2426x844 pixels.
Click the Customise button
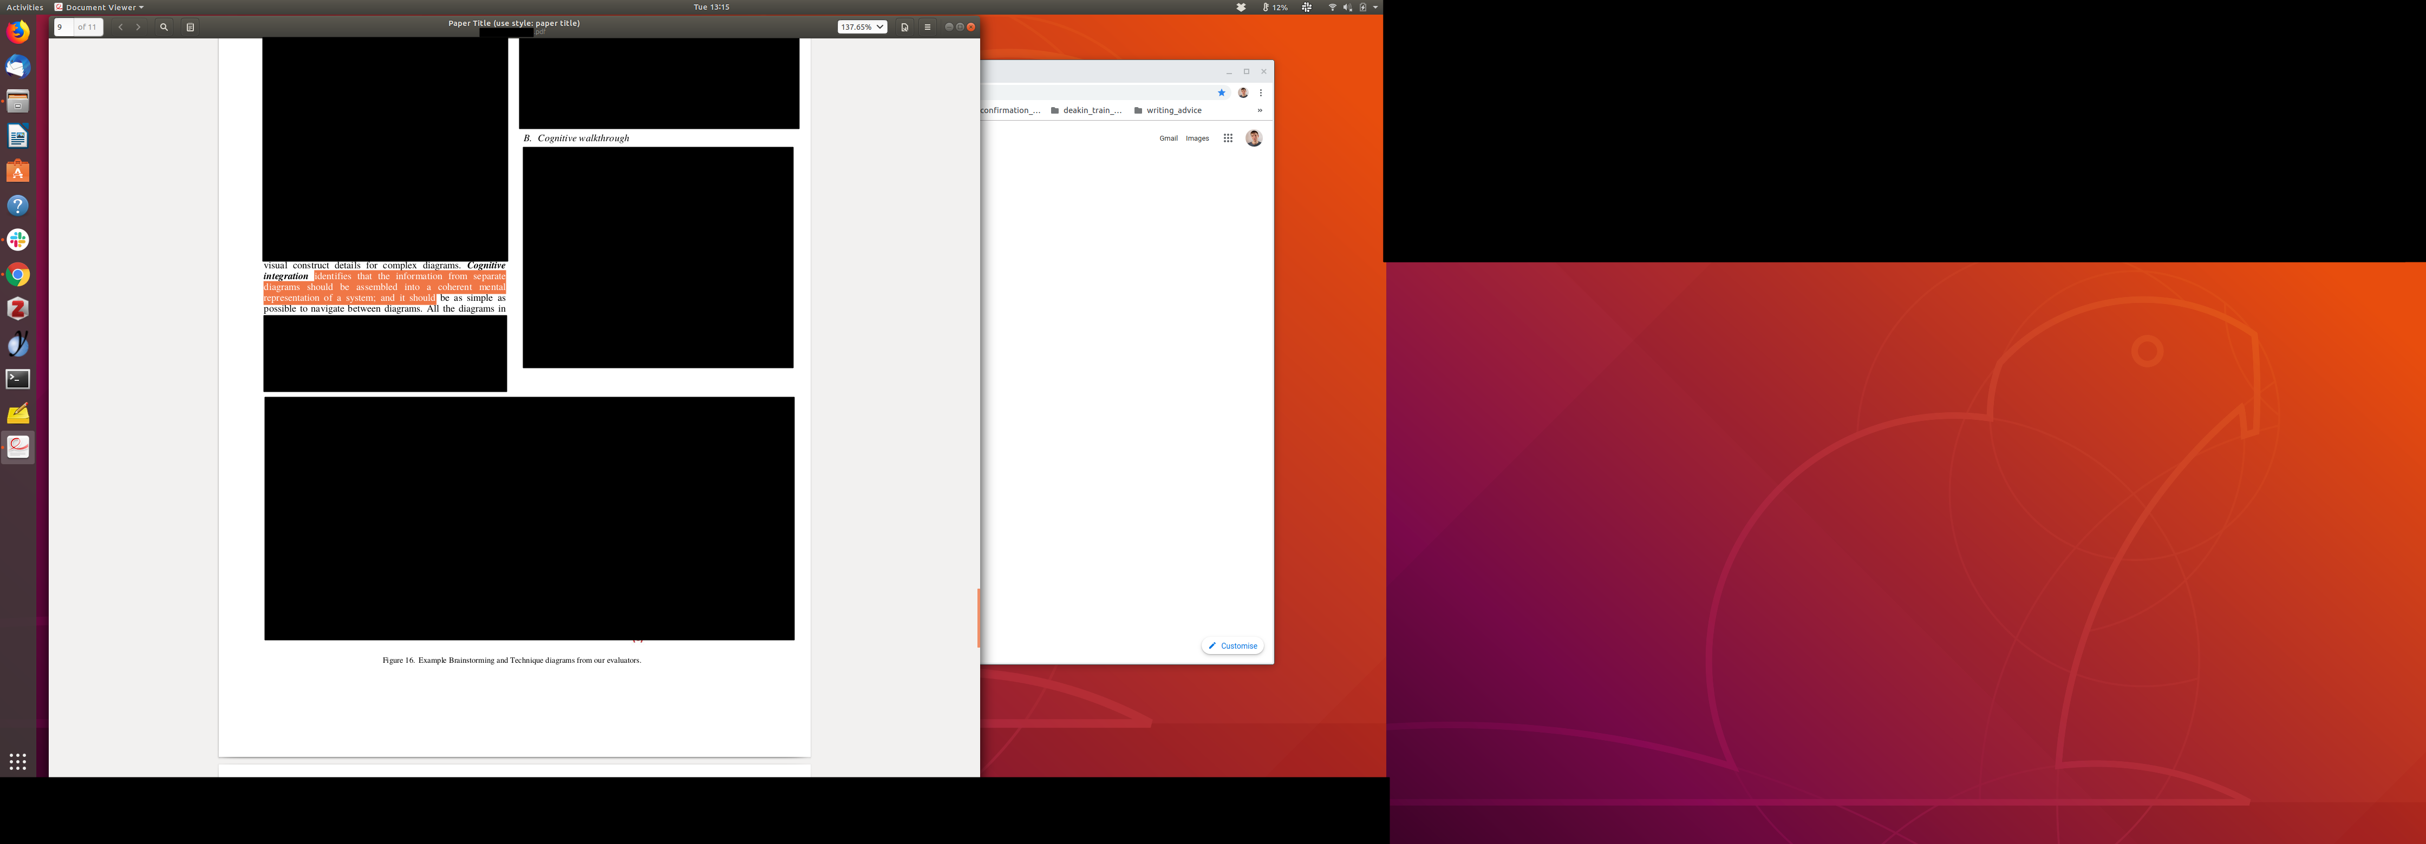1233,645
